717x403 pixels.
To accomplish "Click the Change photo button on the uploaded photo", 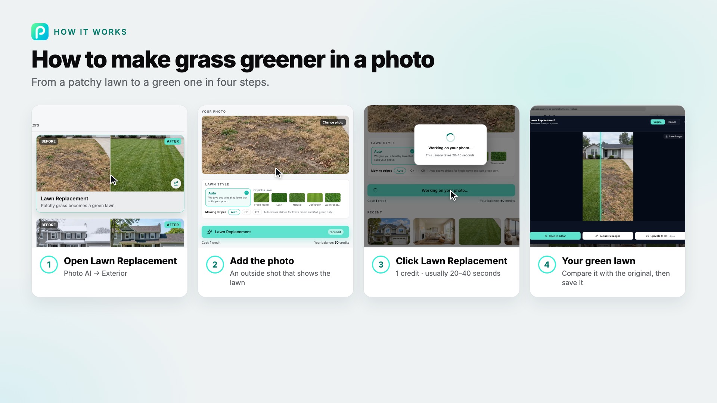I will tap(333, 122).
